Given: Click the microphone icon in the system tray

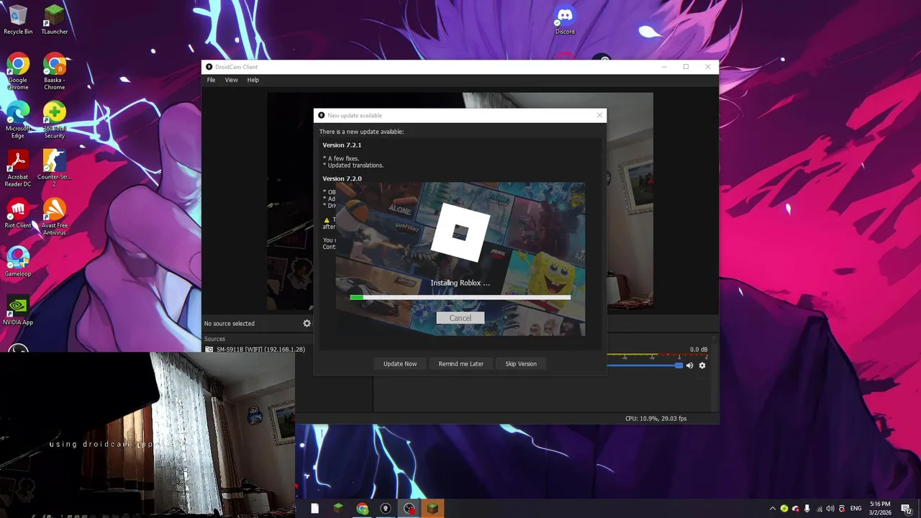Looking at the screenshot, I should 807,509.
